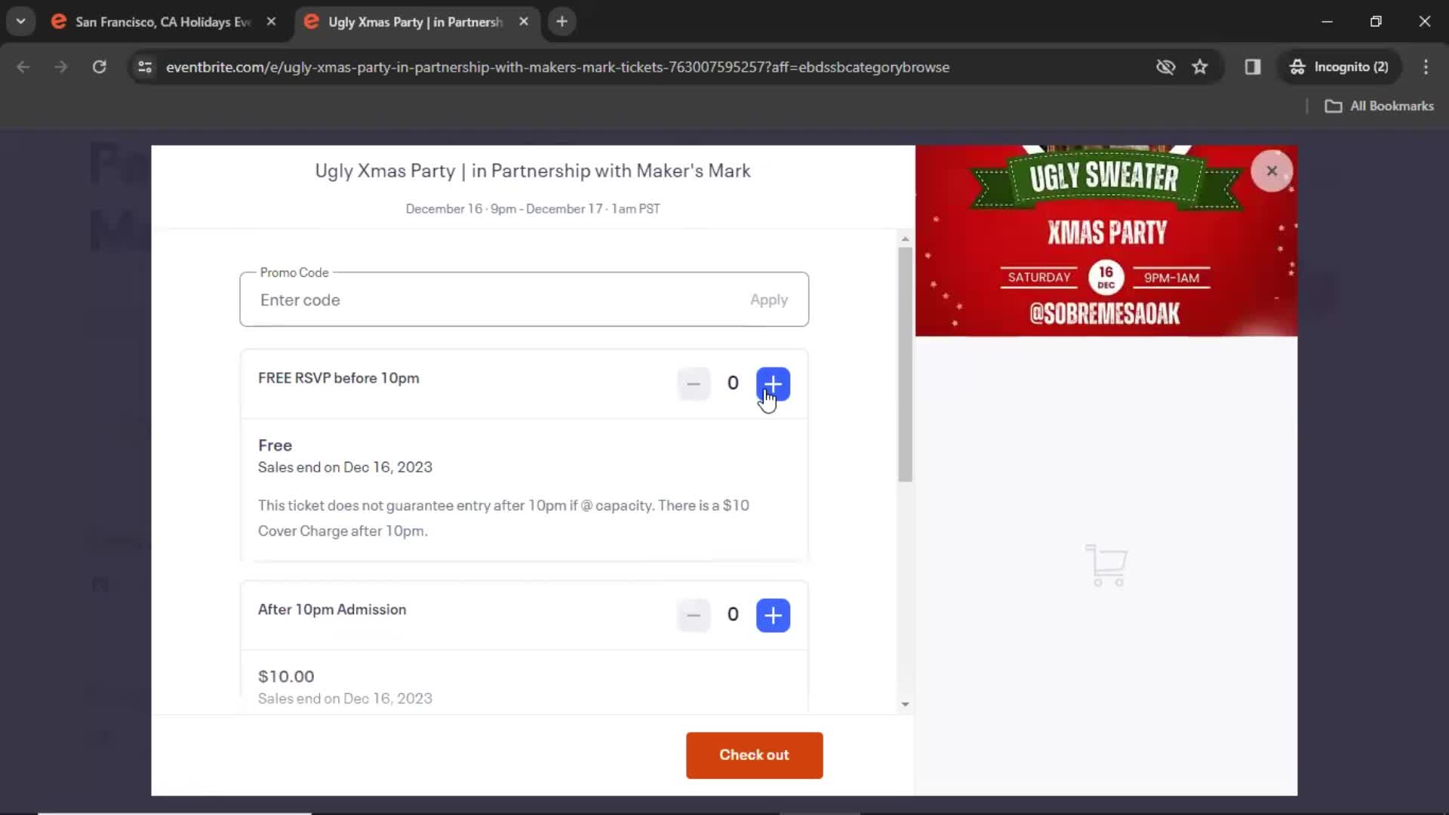Image resolution: width=1449 pixels, height=815 pixels.
Task: Click the Incognito window icon
Action: tap(1297, 66)
